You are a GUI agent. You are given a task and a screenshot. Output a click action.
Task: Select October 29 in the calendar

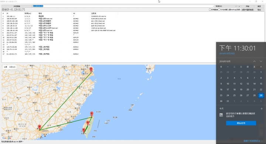click(261, 95)
